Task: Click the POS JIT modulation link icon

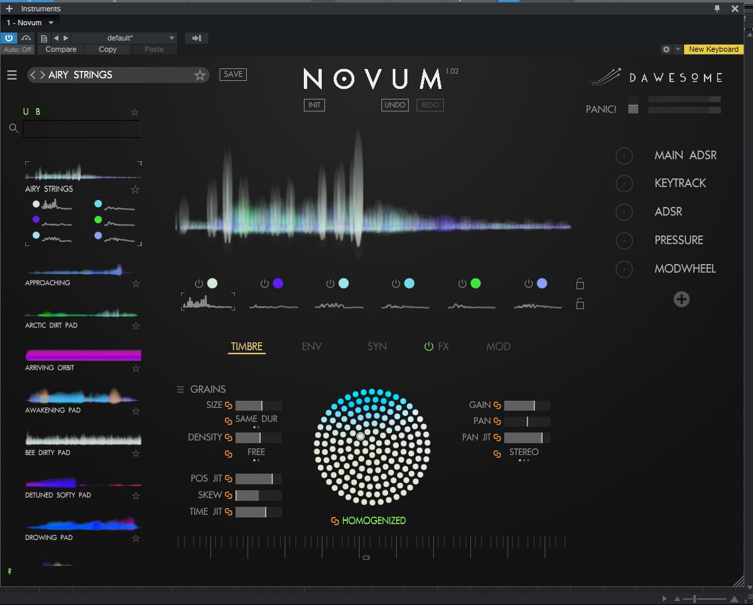Action: (229, 479)
